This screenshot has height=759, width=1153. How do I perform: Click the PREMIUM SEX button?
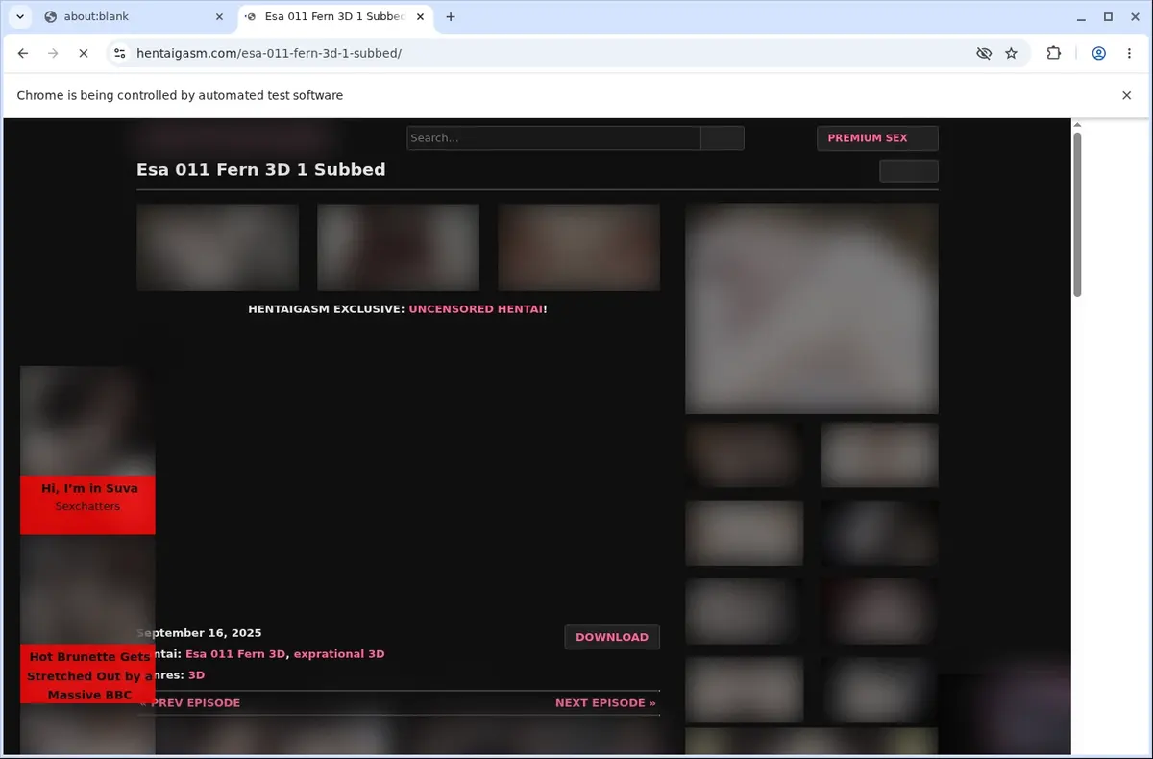(877, 138)
